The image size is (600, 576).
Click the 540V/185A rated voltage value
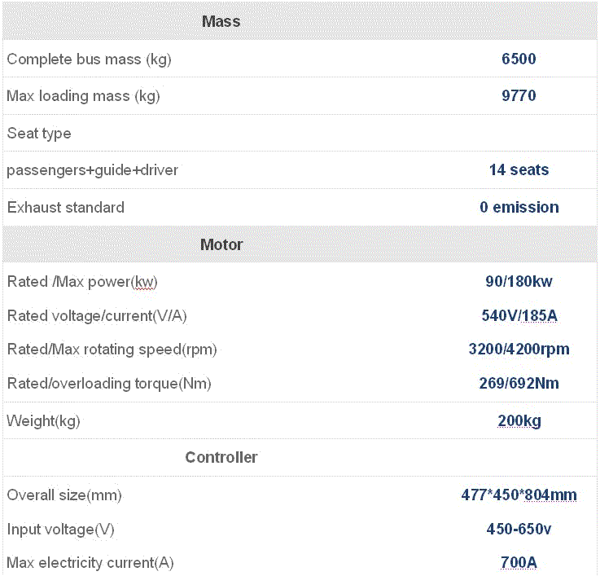519,315
